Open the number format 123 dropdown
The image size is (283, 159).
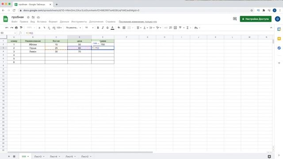(59, 28)
